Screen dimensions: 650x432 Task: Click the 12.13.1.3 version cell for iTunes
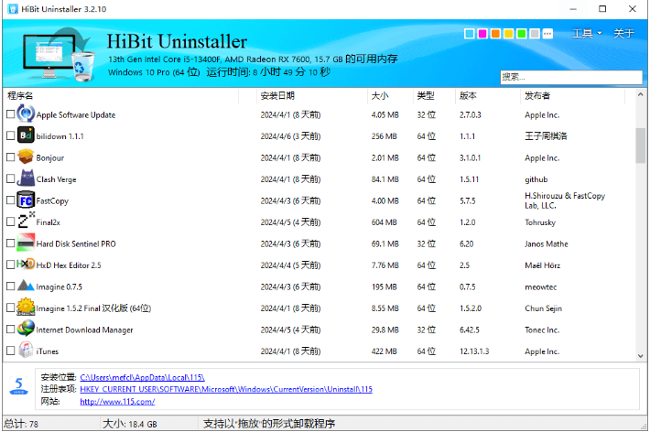(x=474, y=351)
